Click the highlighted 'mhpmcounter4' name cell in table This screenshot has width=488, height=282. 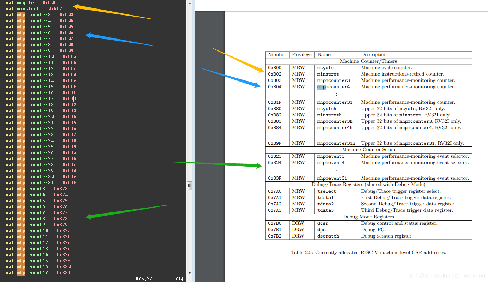pos(333,87)
